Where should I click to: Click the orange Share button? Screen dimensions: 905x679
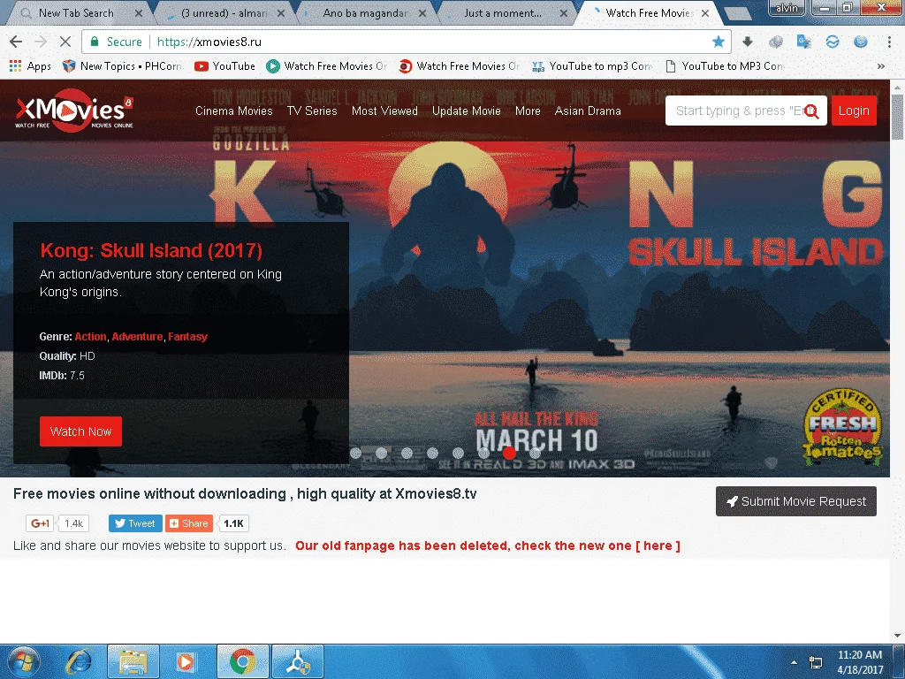[x=189, y=523]
